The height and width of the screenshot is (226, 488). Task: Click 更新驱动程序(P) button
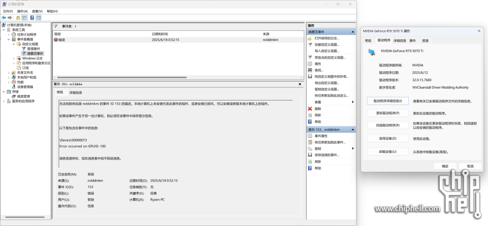pyautogui.click(x=387, y=113)
